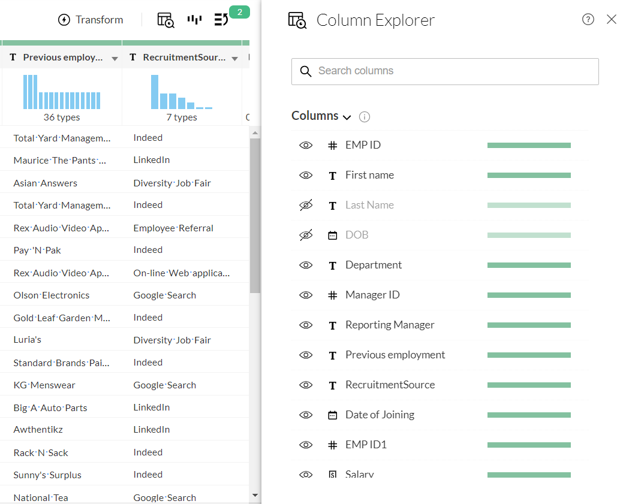
Task: Open the ruleset icon with badge 2
Action: pos(222,20)
